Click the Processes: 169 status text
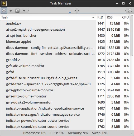Screen dimensions: 134x136 pyautogui.click(x=35, y=133)
